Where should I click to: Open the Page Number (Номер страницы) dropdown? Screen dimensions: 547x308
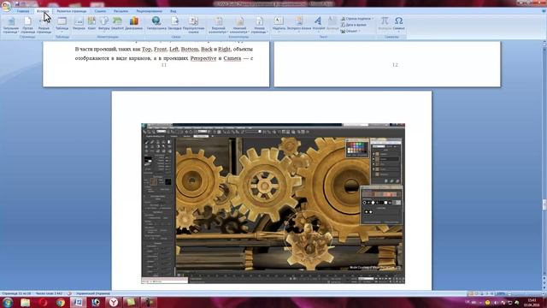259,25
